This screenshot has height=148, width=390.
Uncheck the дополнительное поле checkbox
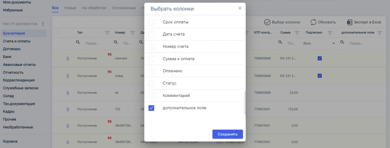point(151,108)
